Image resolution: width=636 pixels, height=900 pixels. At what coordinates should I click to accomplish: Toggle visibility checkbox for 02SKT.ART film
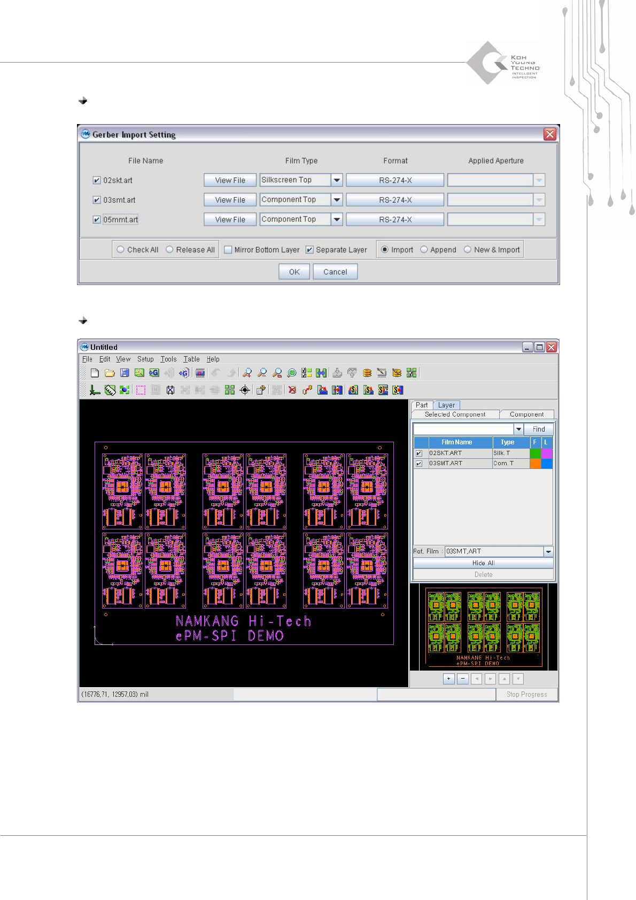pyautogui.click(x=419, y=453)
